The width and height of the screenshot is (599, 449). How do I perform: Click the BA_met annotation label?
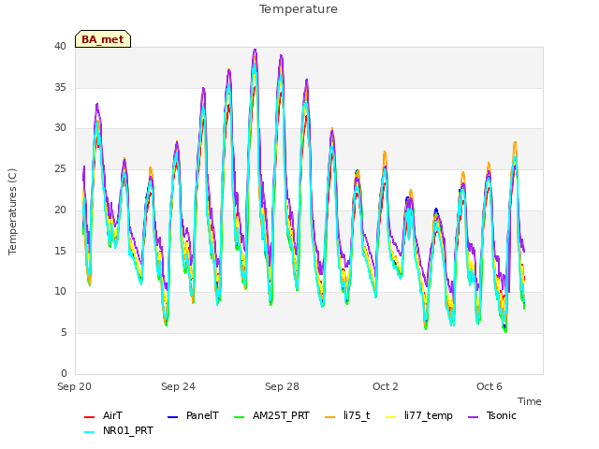pos(103,39)
